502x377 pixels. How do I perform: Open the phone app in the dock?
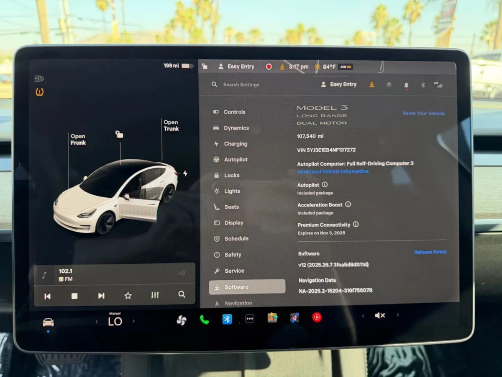point(204,320)
